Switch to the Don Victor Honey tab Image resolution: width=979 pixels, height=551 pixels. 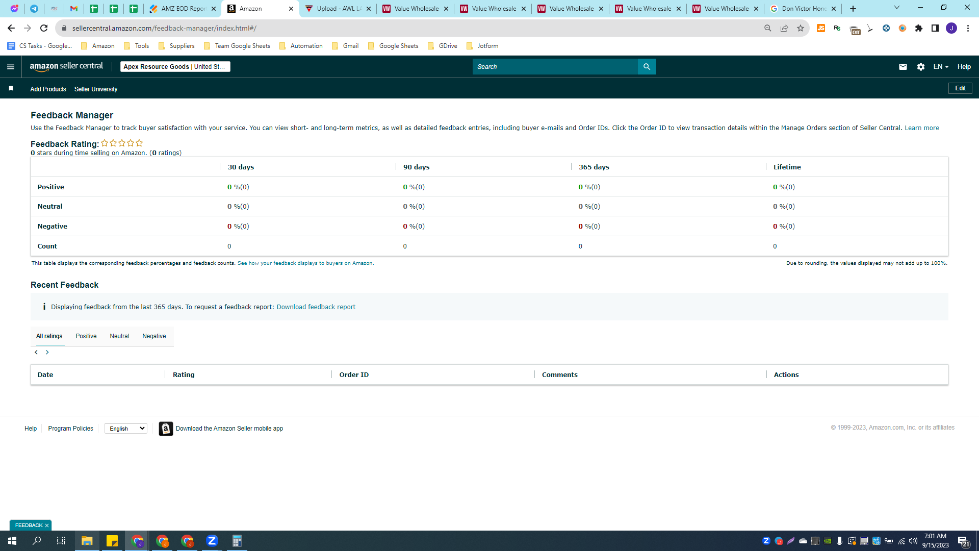tap(803, 9)
